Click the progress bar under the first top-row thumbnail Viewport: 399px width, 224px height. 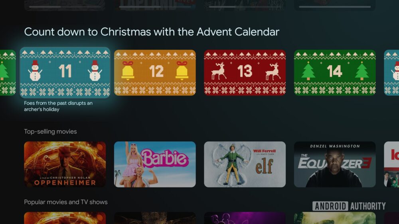click(65, 7)
